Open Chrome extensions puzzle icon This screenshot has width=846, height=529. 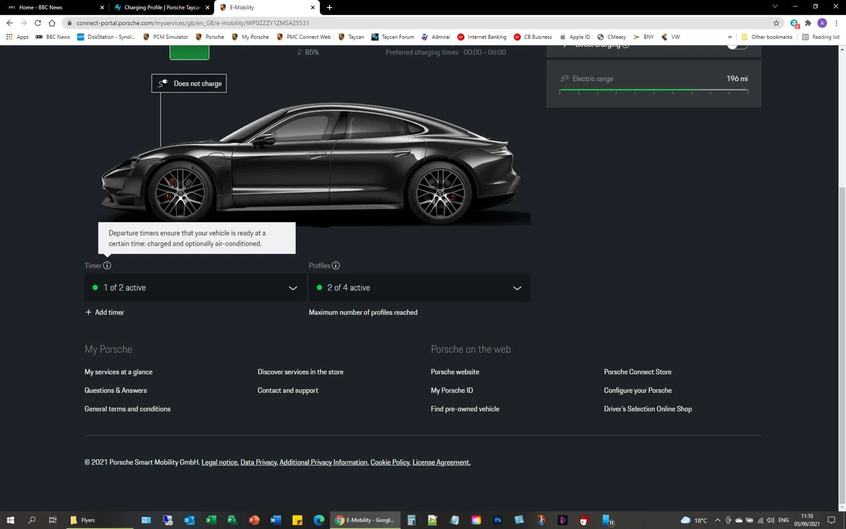808,23
